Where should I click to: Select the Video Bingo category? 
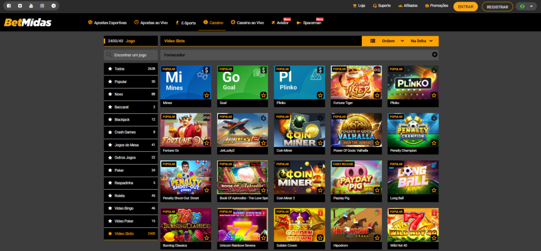coord(131,208)
